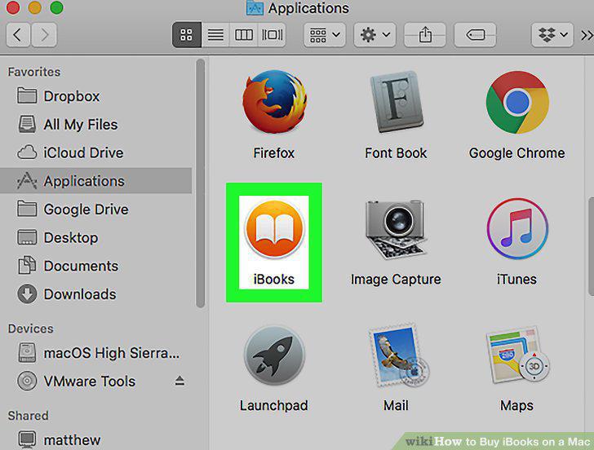This screenshot has width=594, height=450.
Task: Select the Launchpad rocket icon
Action: point(274,356)
